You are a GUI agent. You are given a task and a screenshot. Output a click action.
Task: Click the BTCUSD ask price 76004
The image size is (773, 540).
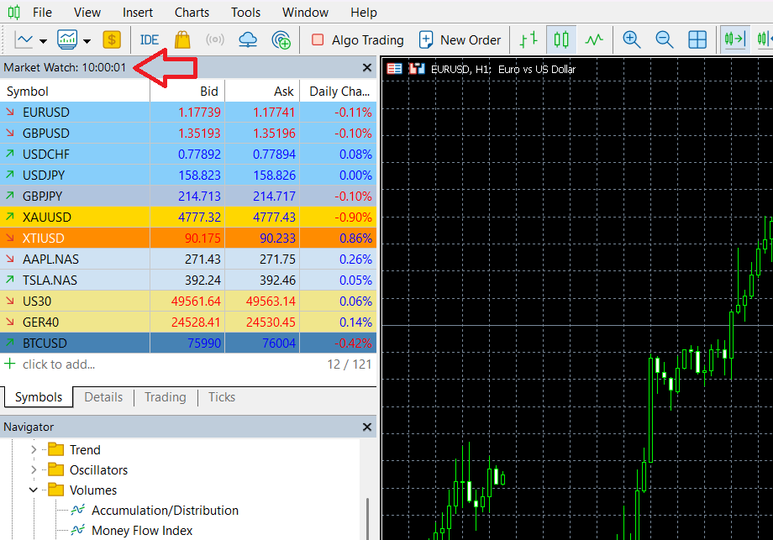279,343
